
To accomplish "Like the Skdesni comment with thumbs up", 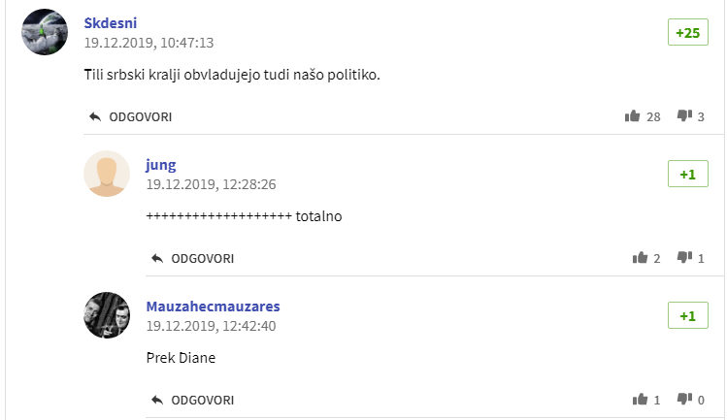I will (x=633, y=116).
